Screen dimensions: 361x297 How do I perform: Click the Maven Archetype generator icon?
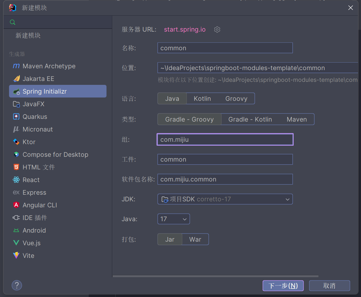tap(16, 66)
